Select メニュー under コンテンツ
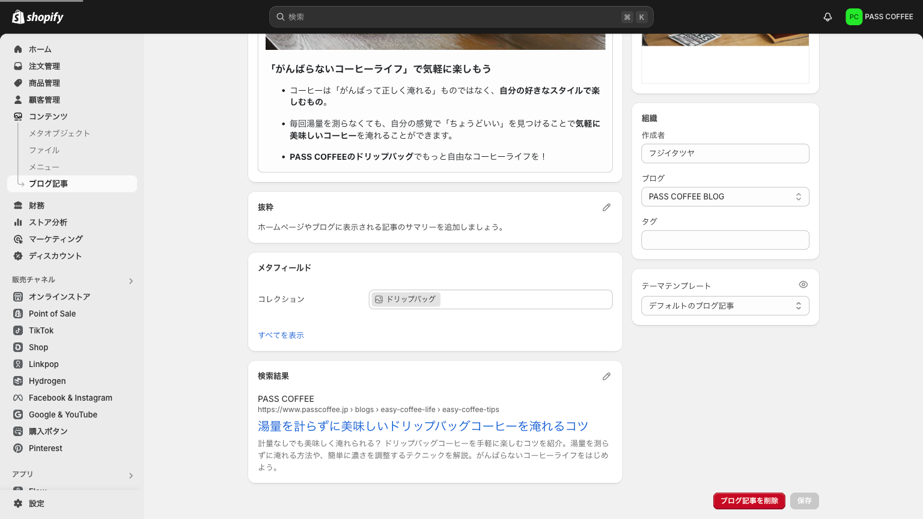 click(44, 167)
